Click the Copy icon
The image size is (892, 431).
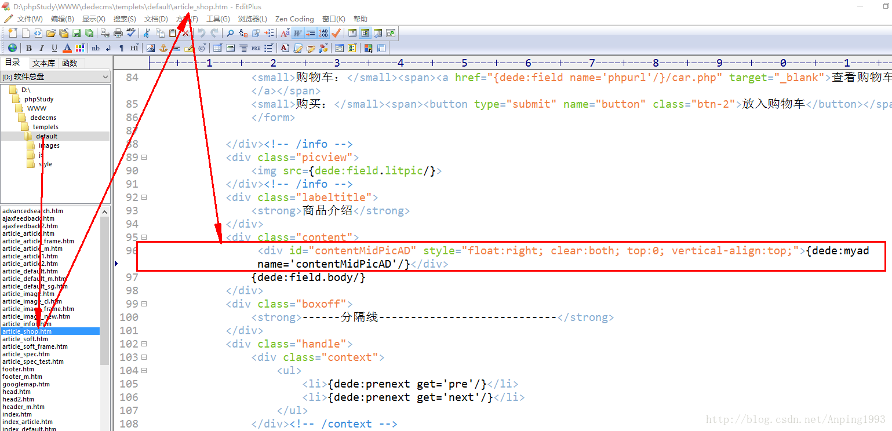[160, 33]
